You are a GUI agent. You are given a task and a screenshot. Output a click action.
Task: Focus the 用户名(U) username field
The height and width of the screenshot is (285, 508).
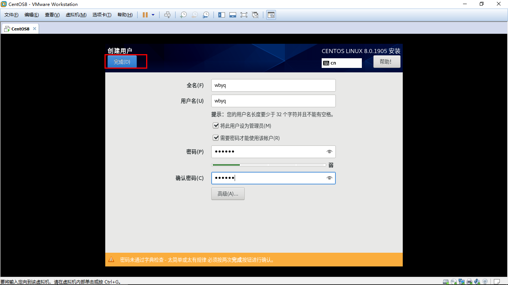pyautogui.click(x=273, y=101)
